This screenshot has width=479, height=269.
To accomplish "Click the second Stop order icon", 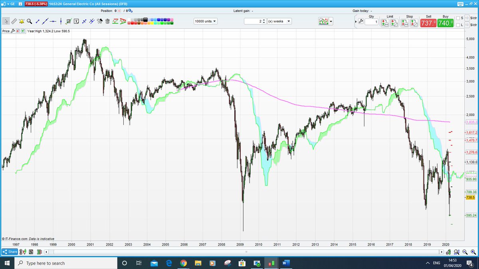I will tap(414, 23).
